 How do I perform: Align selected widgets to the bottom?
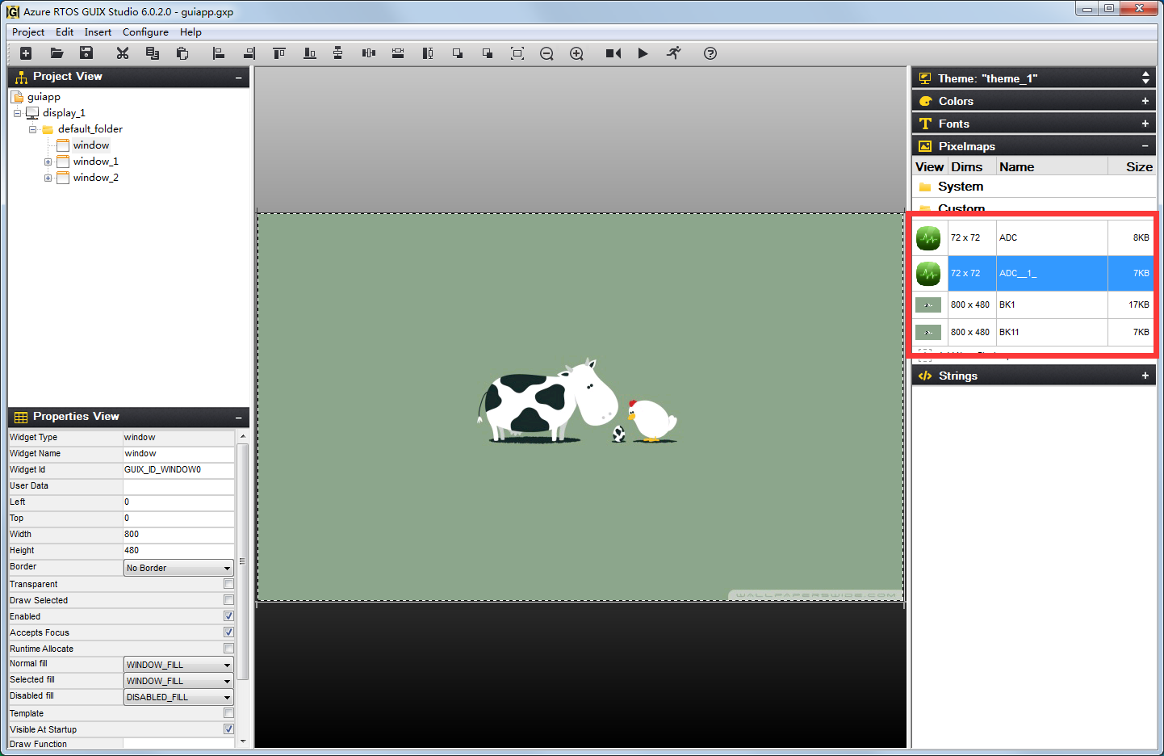tap(309, 53)
